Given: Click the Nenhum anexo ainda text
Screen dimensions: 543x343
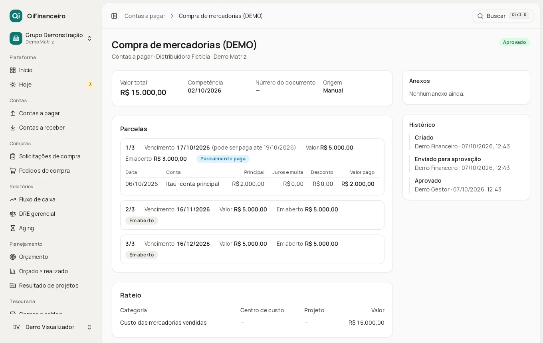Looking at the screenshot, I should (x=437, y=94).
